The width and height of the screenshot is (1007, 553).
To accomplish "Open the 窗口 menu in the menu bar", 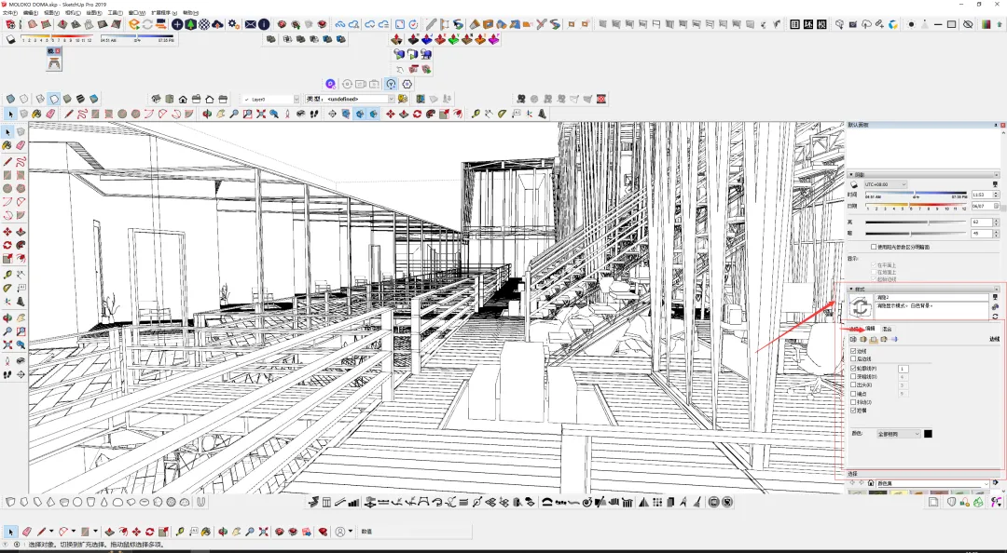I will click(x=136, y=12).
